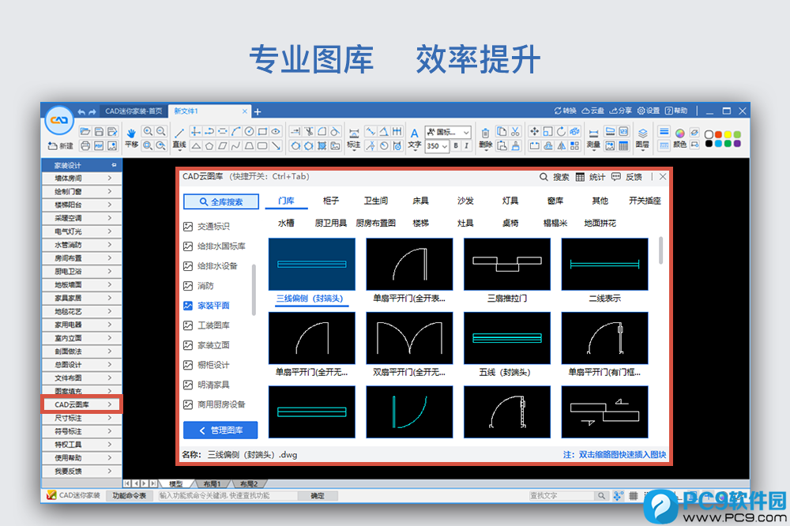Switch to the 沙发 library tab

pos(465,201)
